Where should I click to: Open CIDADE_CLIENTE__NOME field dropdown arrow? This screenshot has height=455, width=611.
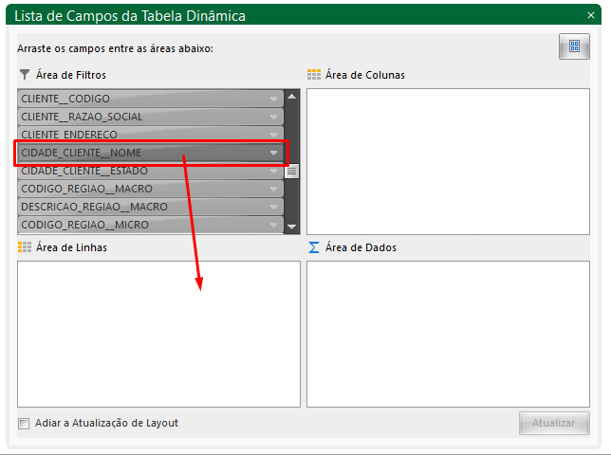pos(273,153)
